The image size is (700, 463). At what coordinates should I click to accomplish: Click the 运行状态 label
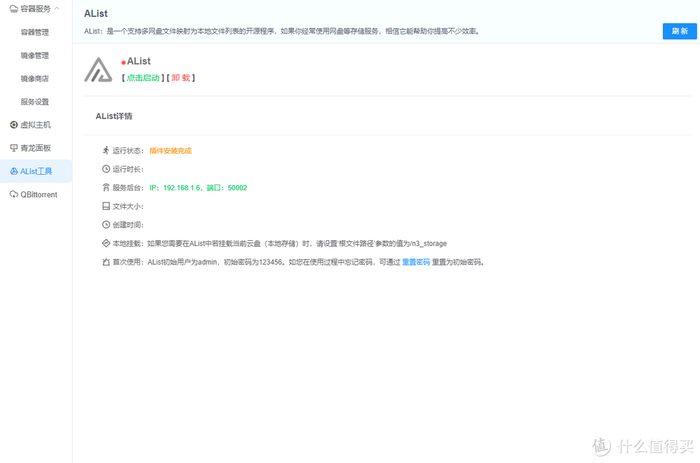point(127,151)
